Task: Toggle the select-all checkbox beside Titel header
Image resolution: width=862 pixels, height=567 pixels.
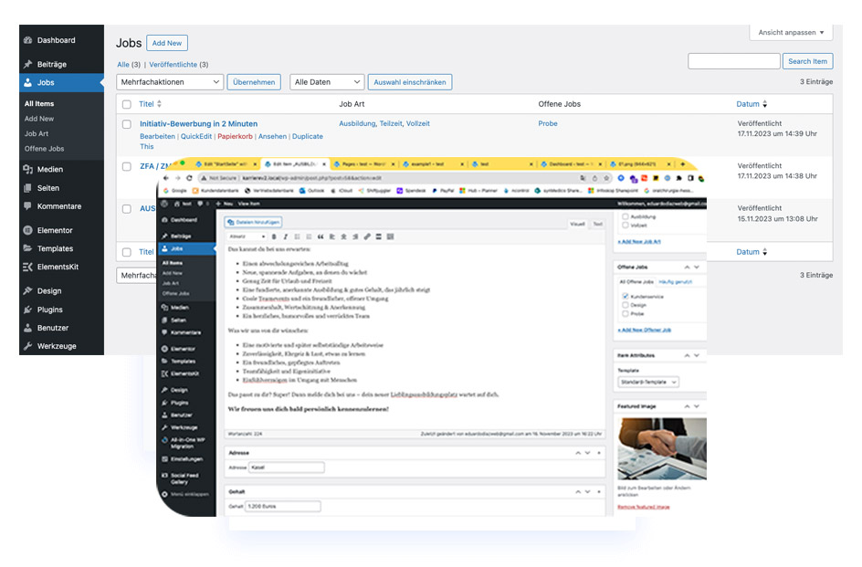Action: pyautogui.click(x=127, y=104)
